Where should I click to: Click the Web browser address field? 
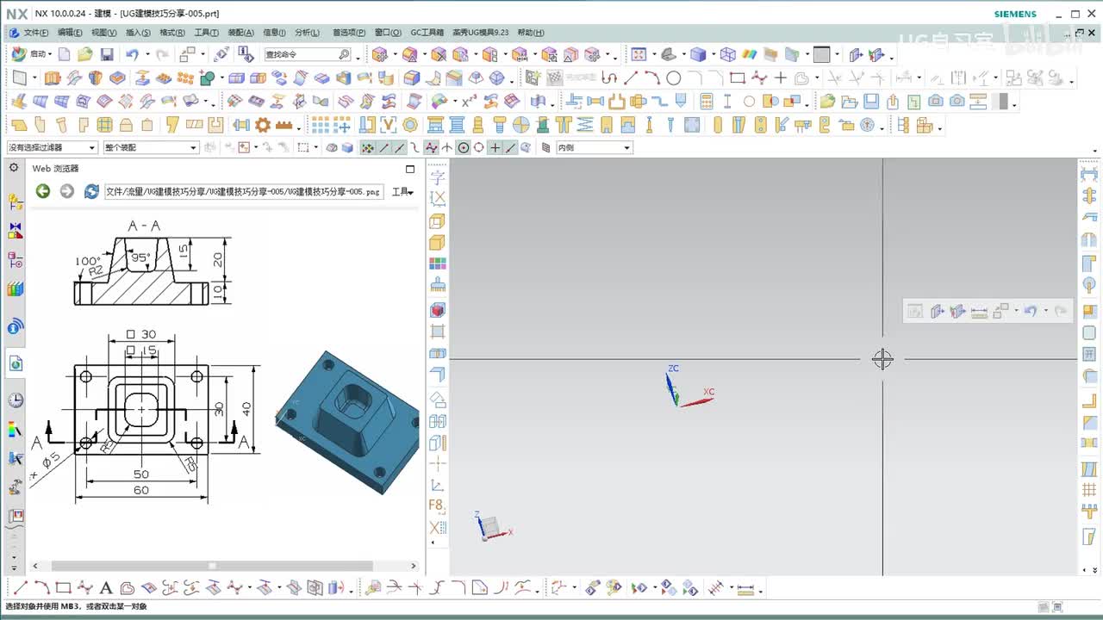point(244,192)
